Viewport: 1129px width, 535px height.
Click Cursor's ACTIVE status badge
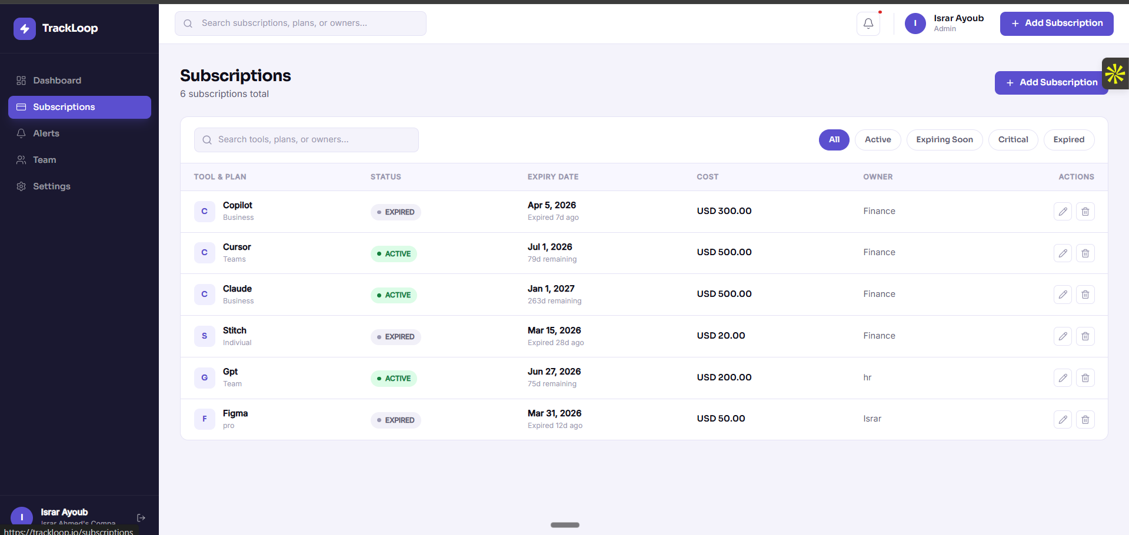click(394, 254)
